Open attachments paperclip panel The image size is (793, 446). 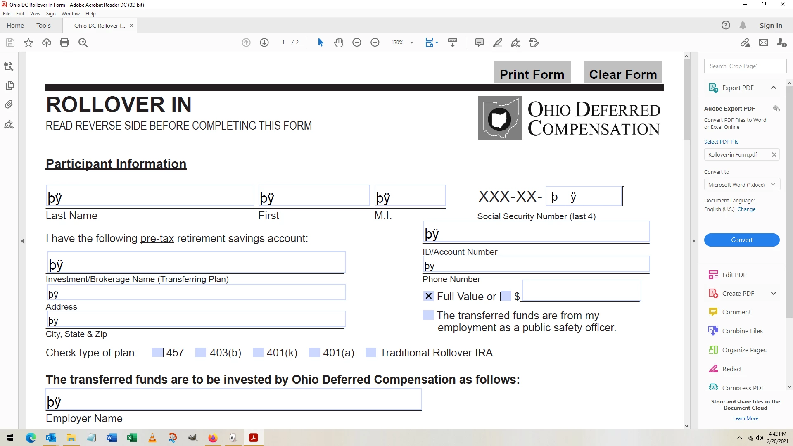9,104
